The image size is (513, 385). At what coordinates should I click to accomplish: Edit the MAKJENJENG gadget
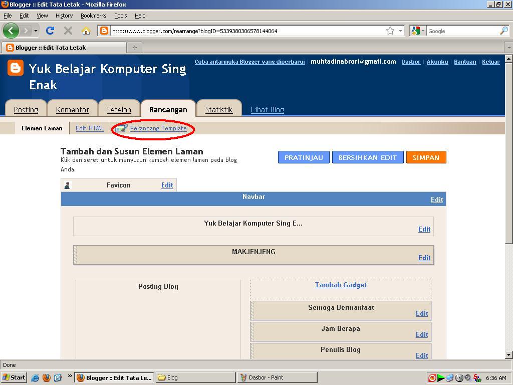click(x=424, y=258)
